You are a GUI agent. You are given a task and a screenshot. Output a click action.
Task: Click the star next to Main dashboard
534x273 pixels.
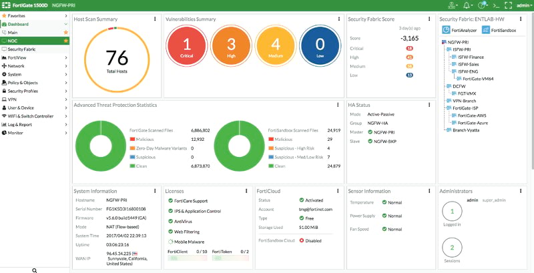(x=66, y=32)
